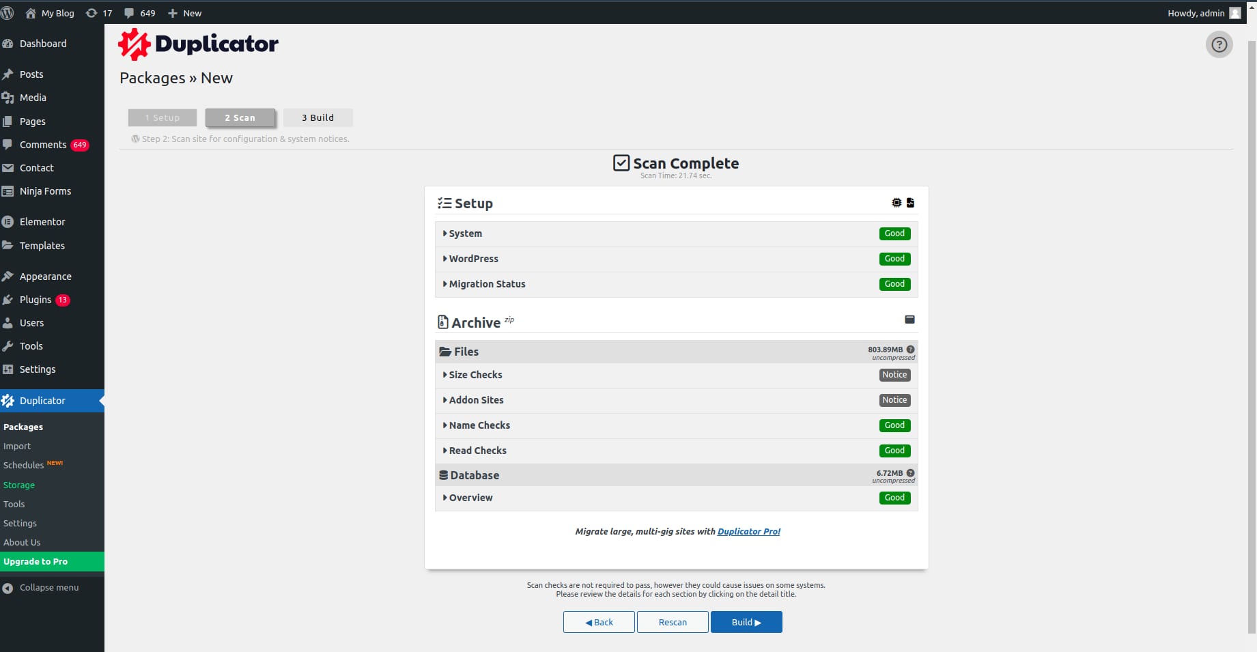
Task: Open the Plugins menu in sidebar
Action: [x=36, y=300]
